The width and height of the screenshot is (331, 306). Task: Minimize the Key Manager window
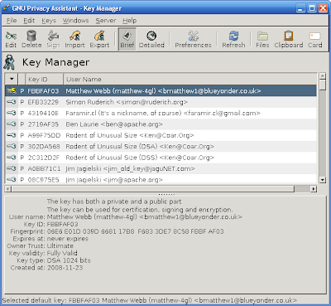tap(301, 8)
